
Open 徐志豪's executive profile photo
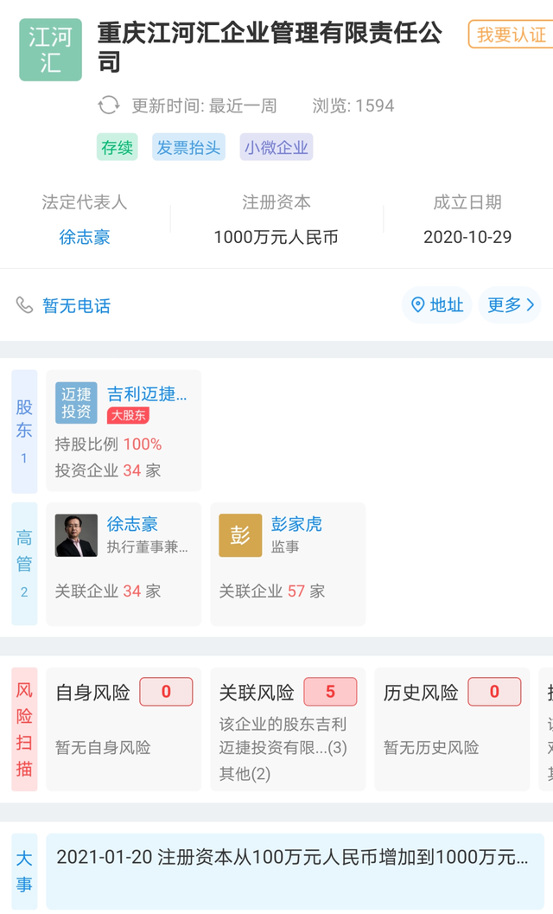[x=76, y=535]
